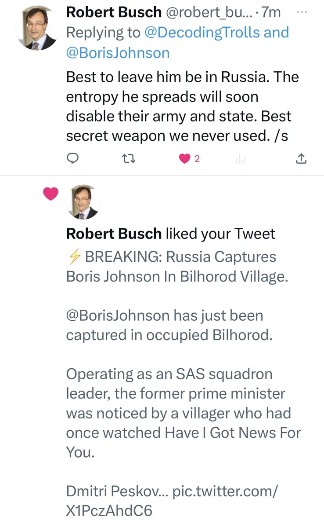The width and height of the screenshot is (324, 528).
Task: Open the more options ellipsis menu
Action: click(x=302, y=12)
